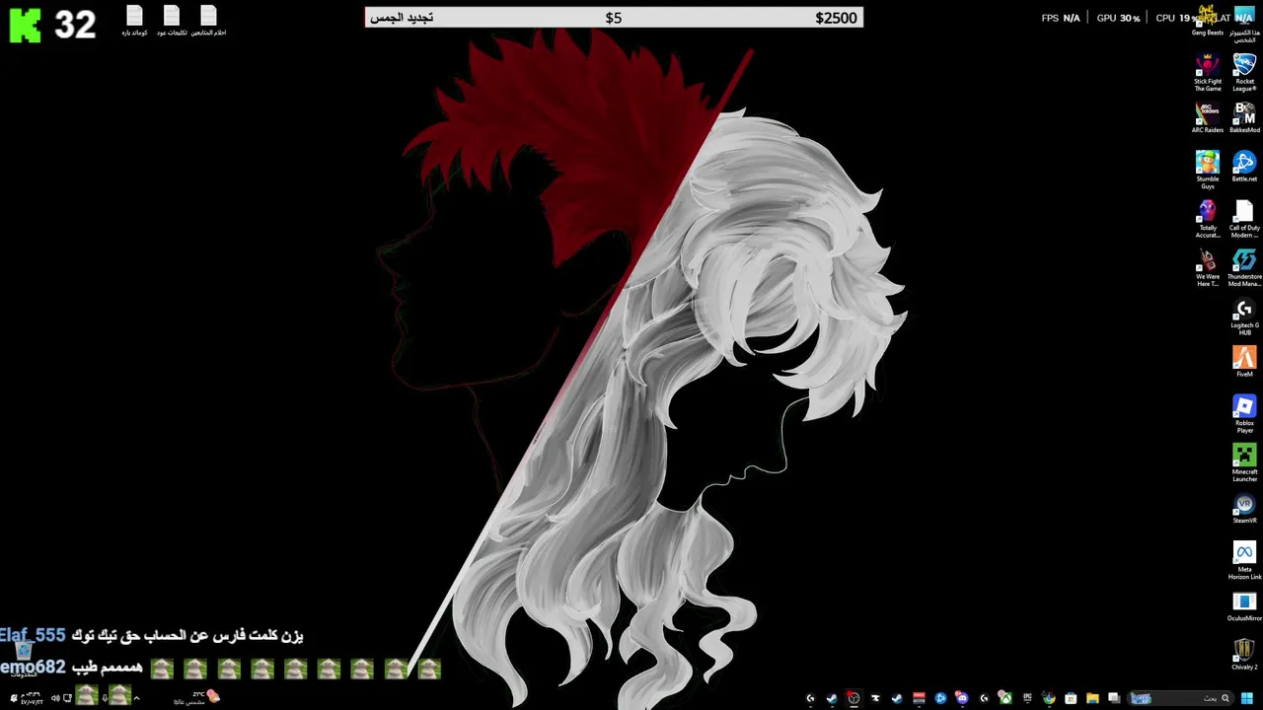Select the Totally Accurate shortcut icon

1207,219
